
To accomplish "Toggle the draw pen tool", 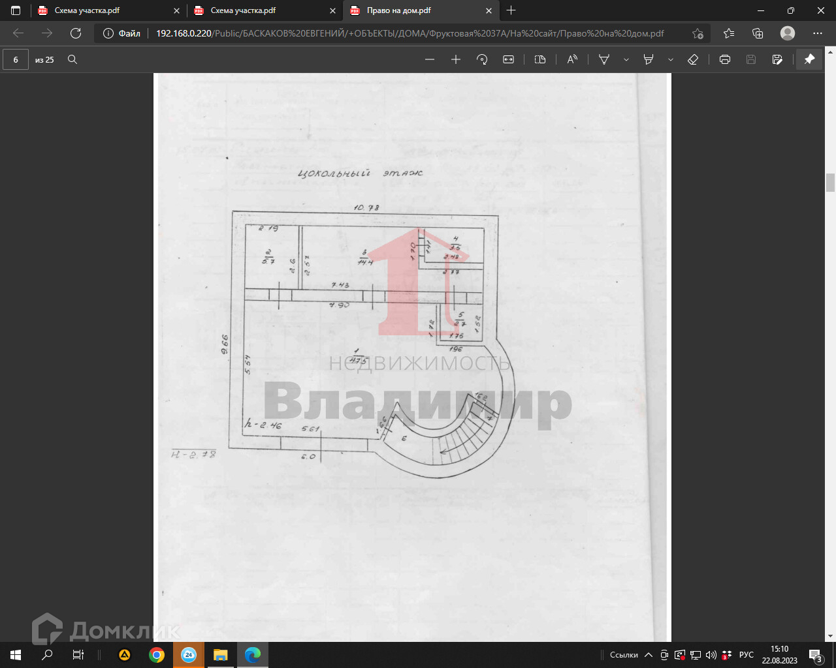I will pos(604,59).
